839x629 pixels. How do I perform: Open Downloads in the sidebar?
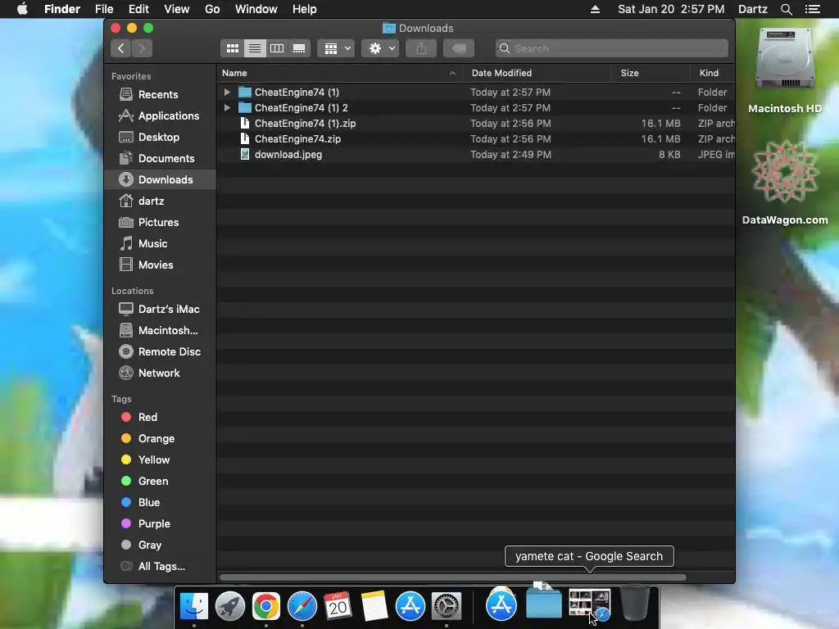[x=160, y=179]
